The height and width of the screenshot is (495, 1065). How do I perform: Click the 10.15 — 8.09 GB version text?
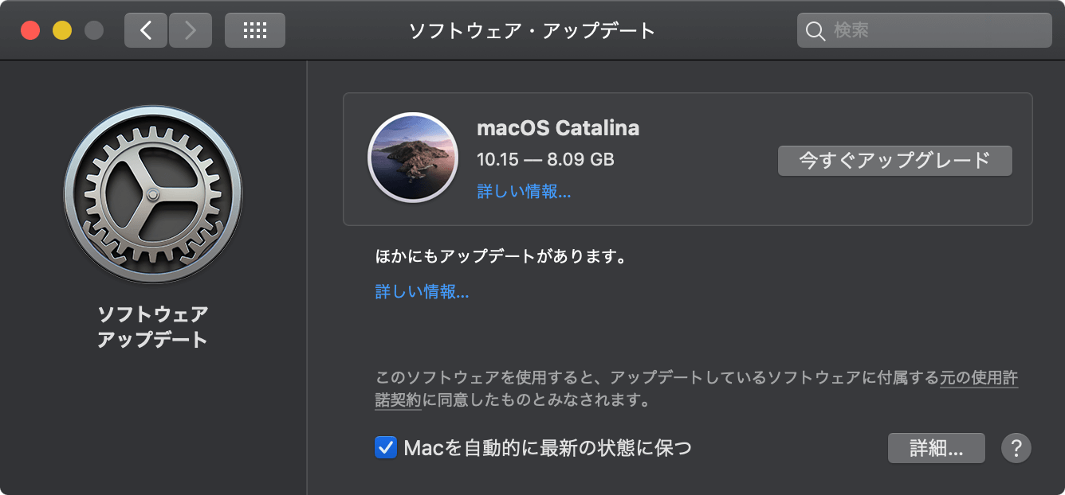545,159
